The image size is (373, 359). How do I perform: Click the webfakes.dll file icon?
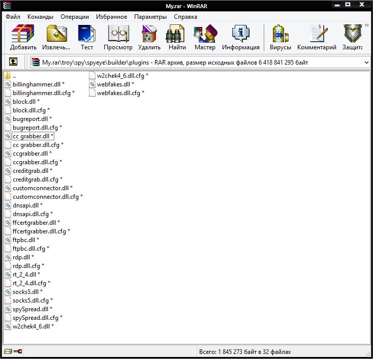tap(92, 84)
